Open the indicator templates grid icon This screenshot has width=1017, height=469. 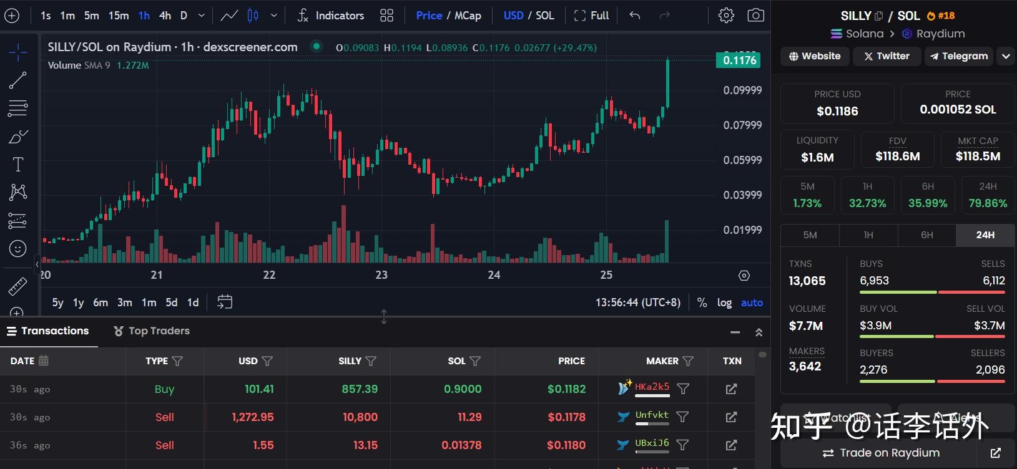point(387,16)
